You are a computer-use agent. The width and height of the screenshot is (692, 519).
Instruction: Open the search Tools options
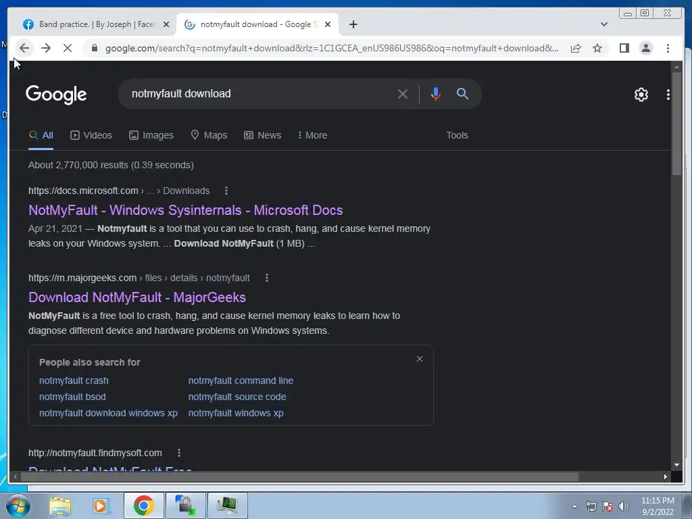tap(457, 135)
